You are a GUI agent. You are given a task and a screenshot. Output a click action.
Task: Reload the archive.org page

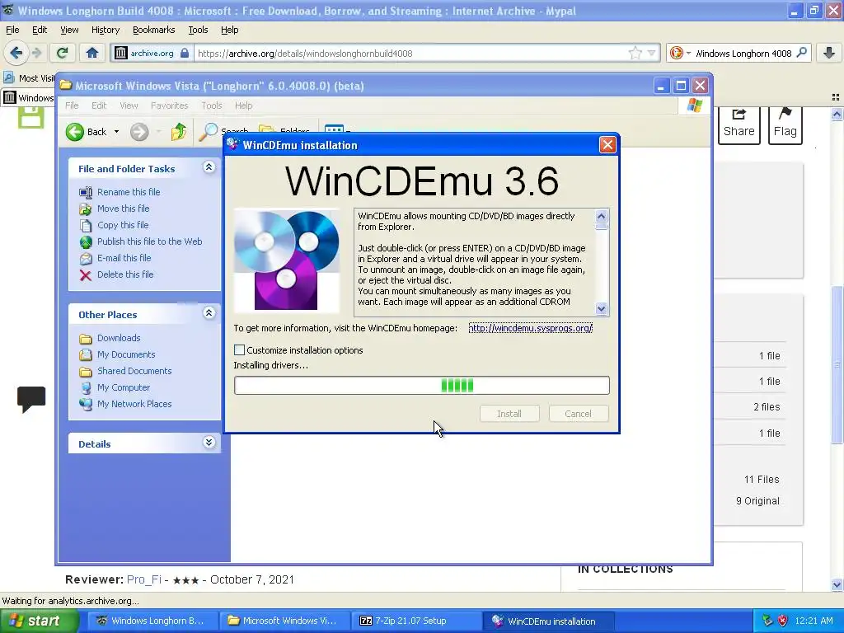pos(63,53)
